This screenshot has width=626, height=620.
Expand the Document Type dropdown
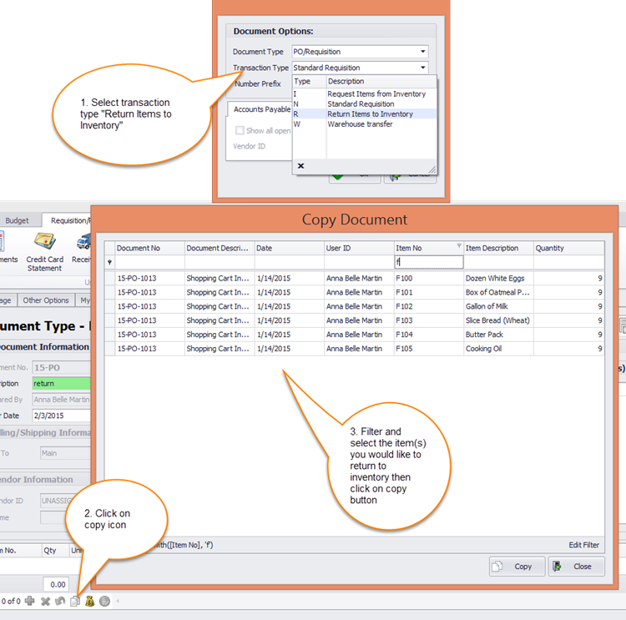pyautogui.click(x=423, y=52)
